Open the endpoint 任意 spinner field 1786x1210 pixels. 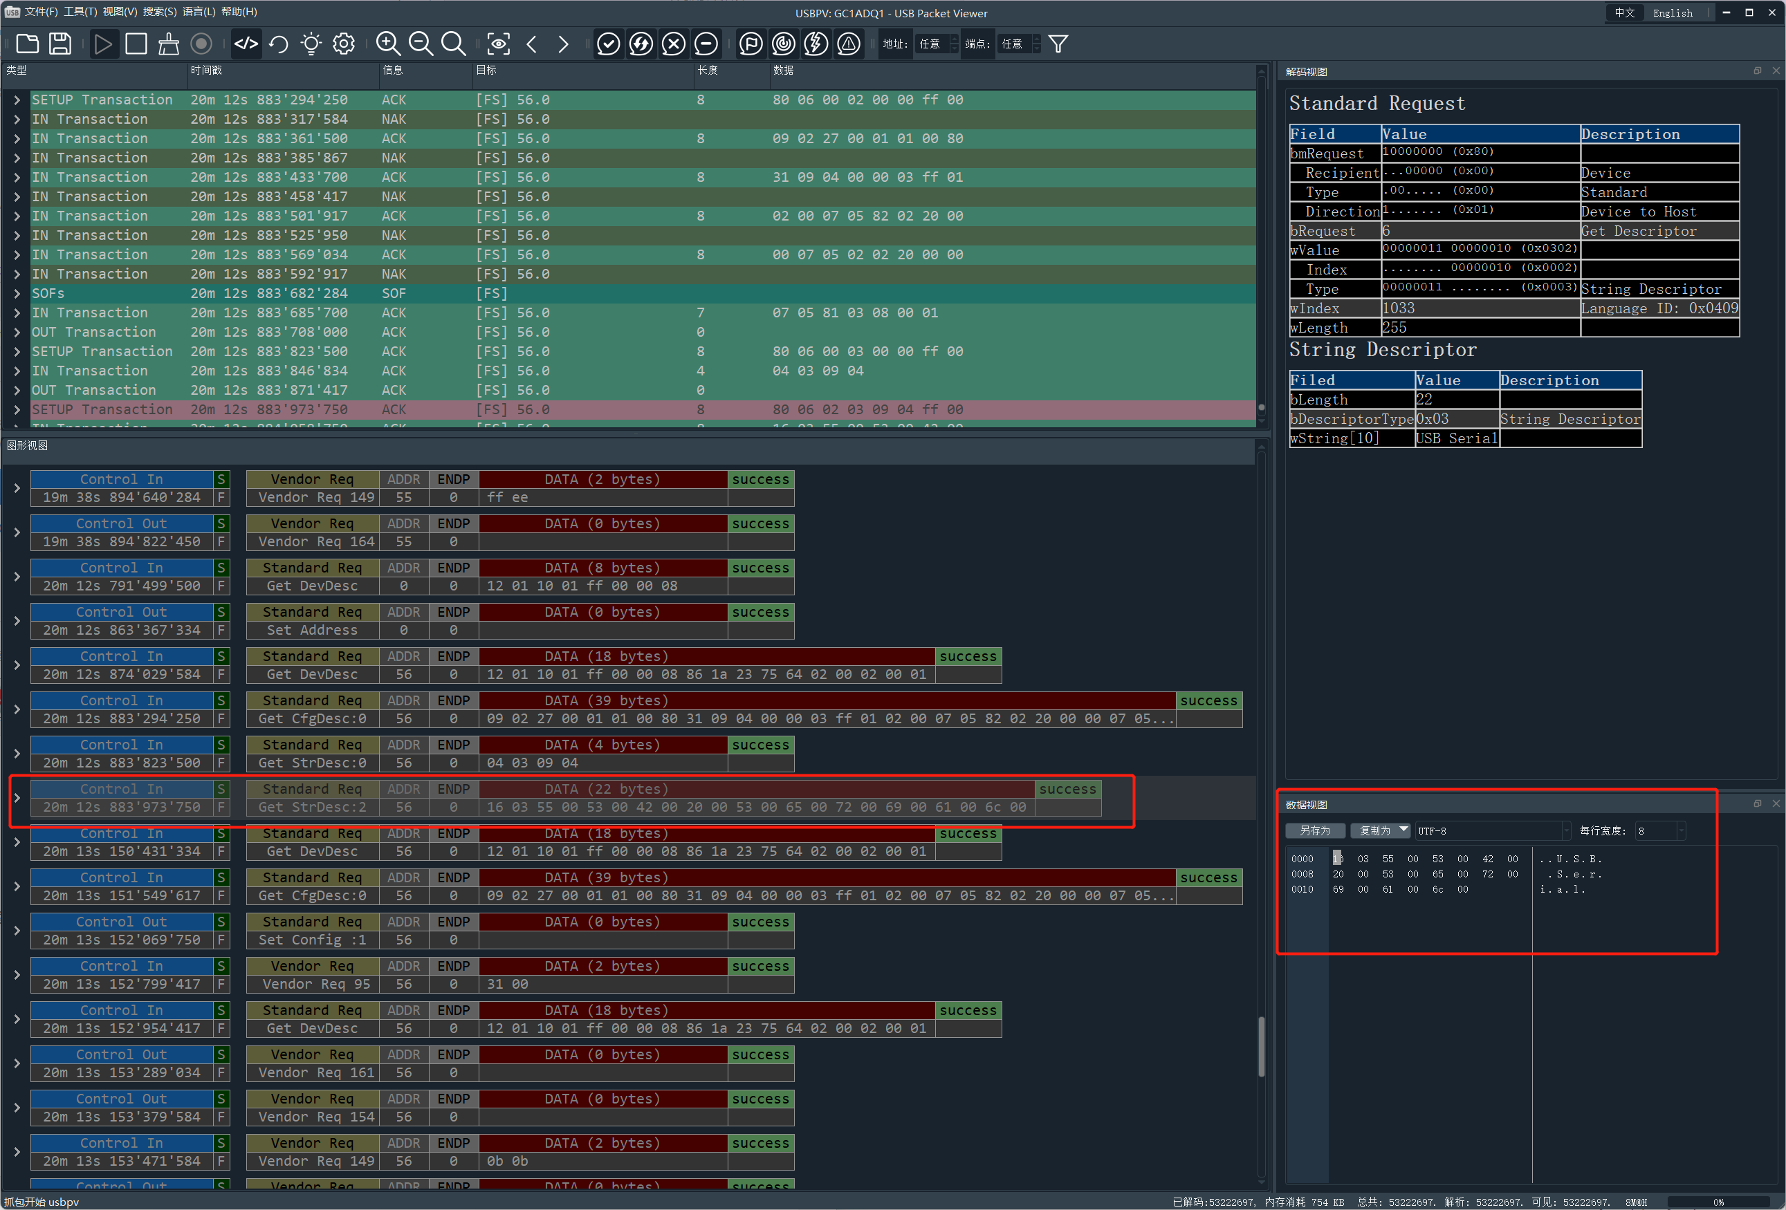click(x=1019, y=44)
